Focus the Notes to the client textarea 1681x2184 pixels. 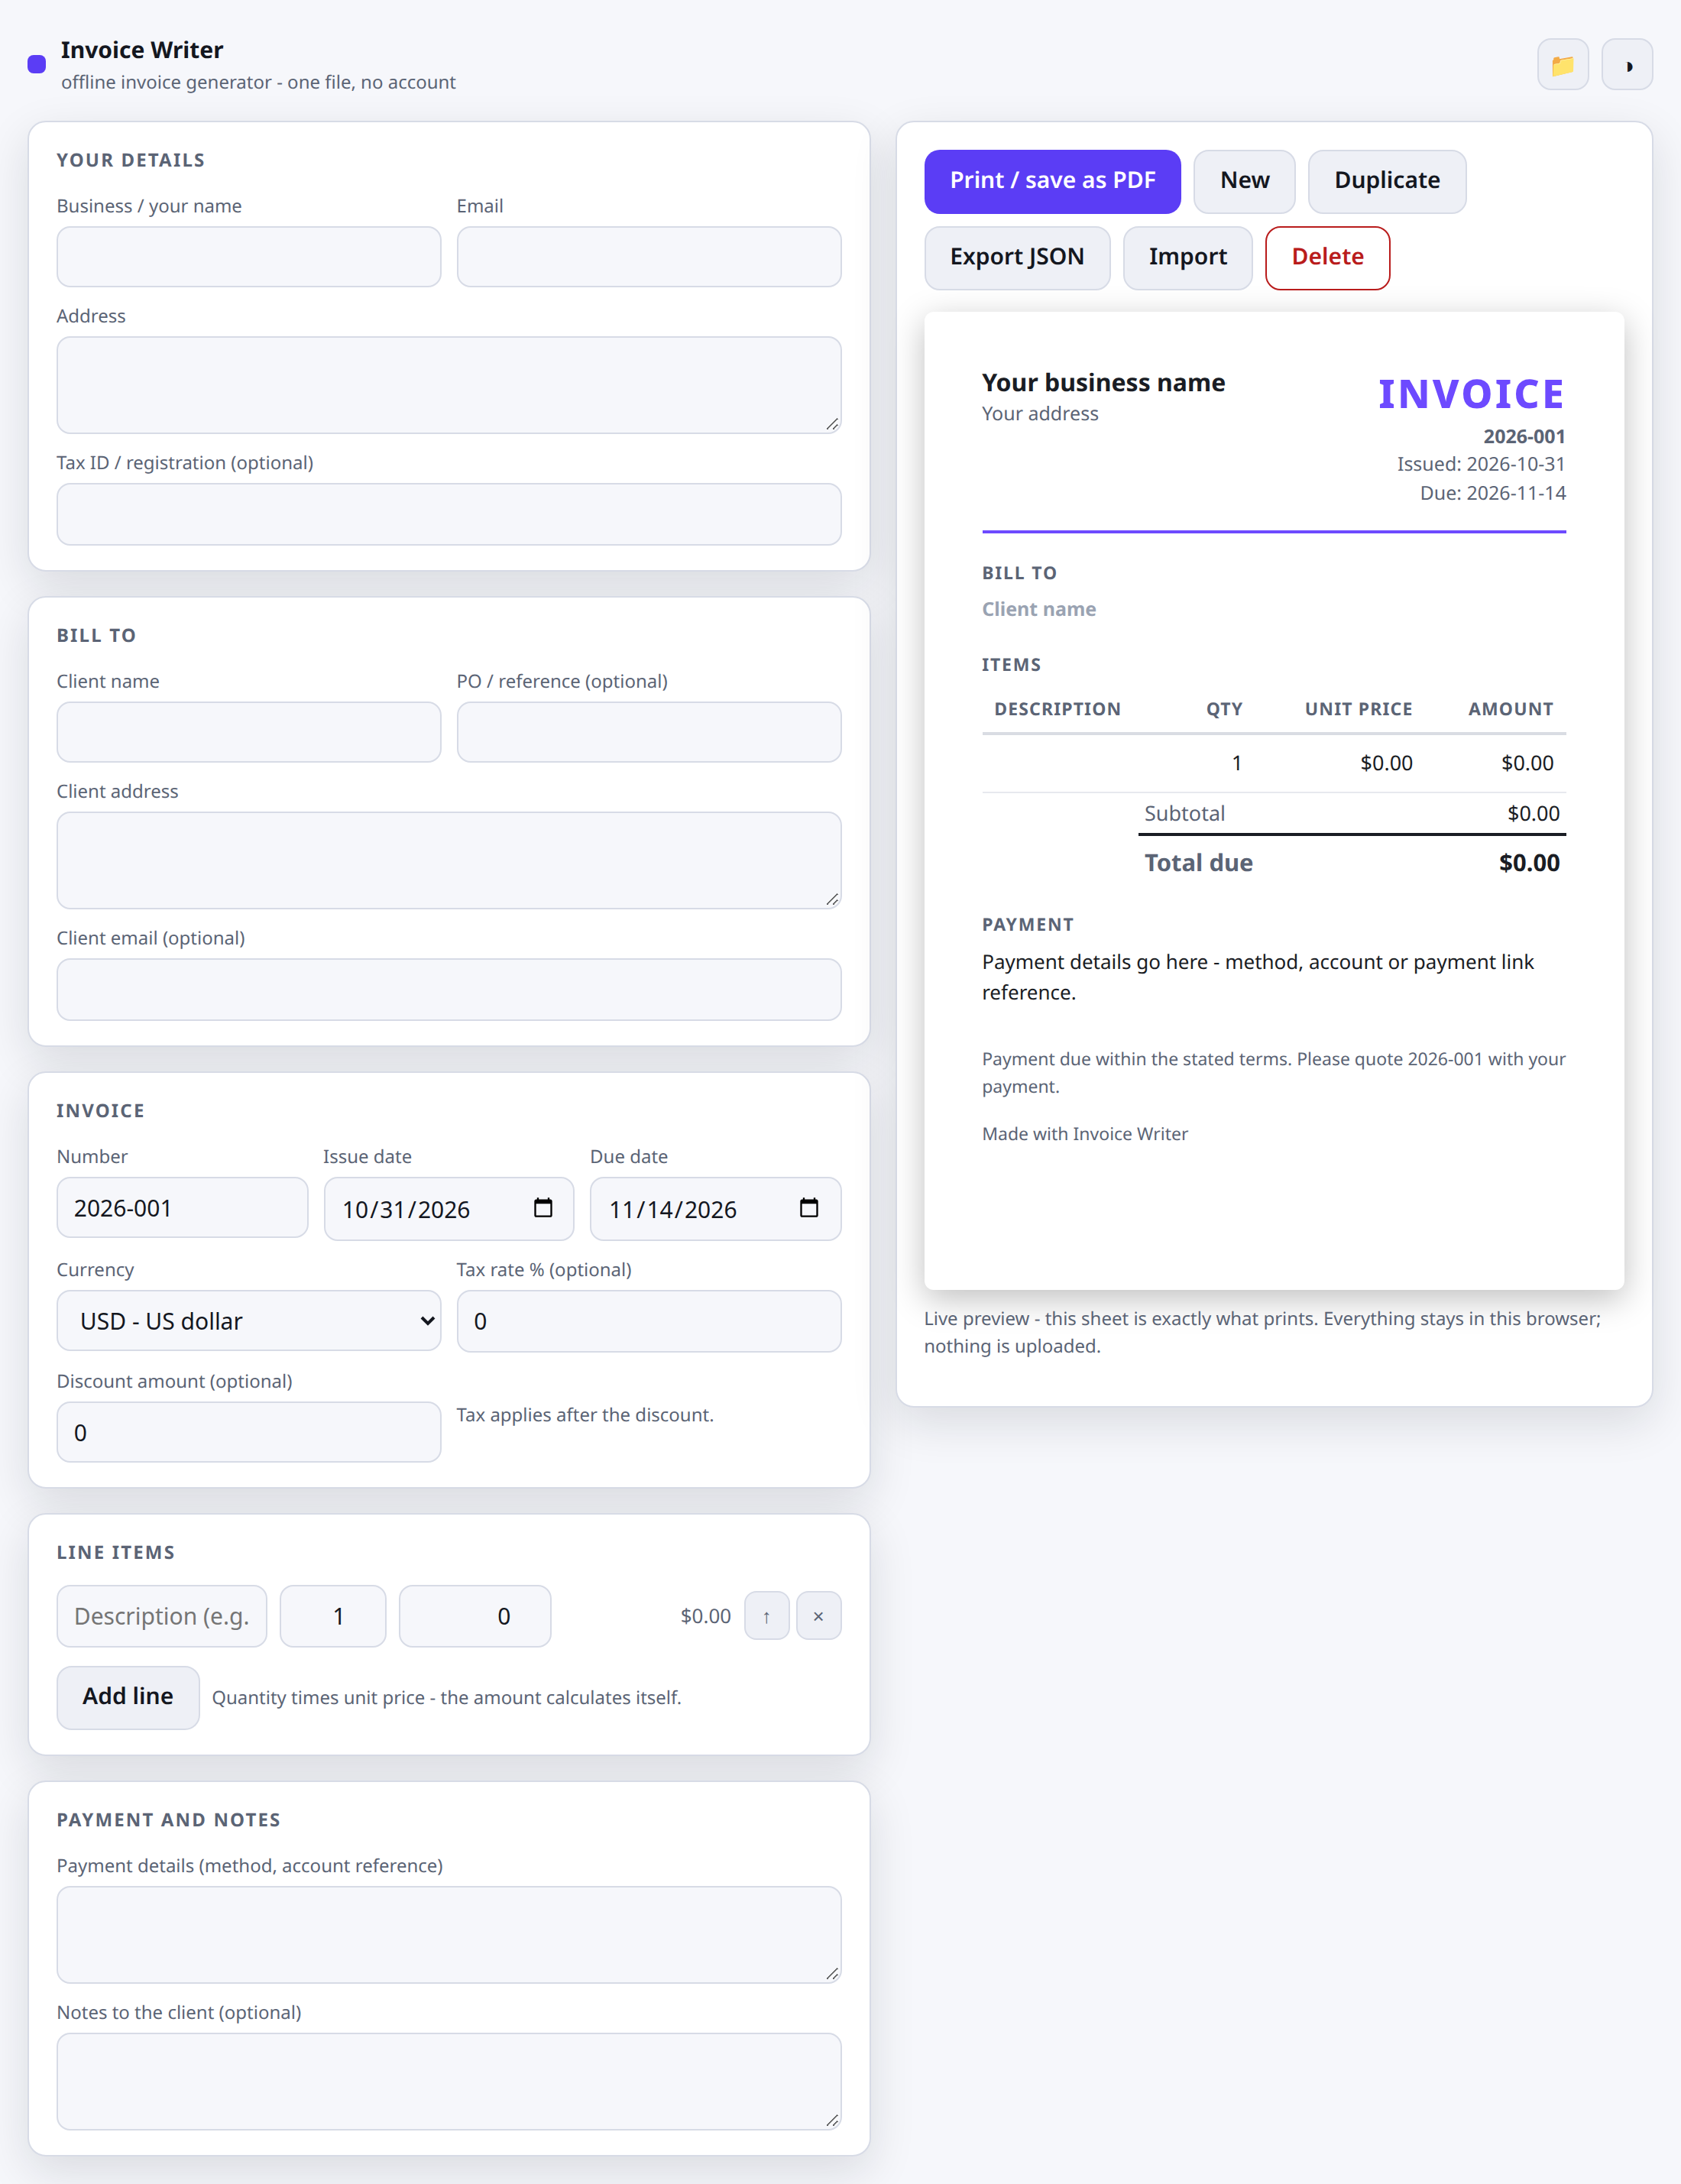[449, 2081]
